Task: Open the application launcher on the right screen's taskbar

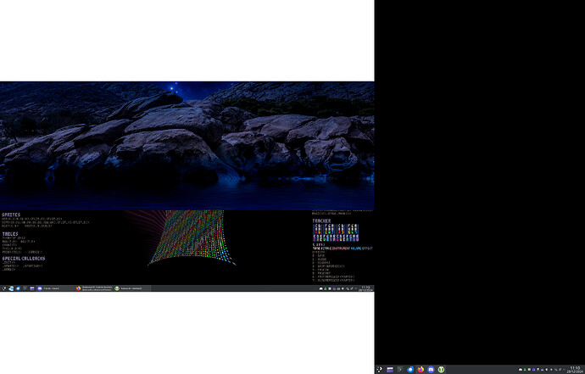Action: 380,369
